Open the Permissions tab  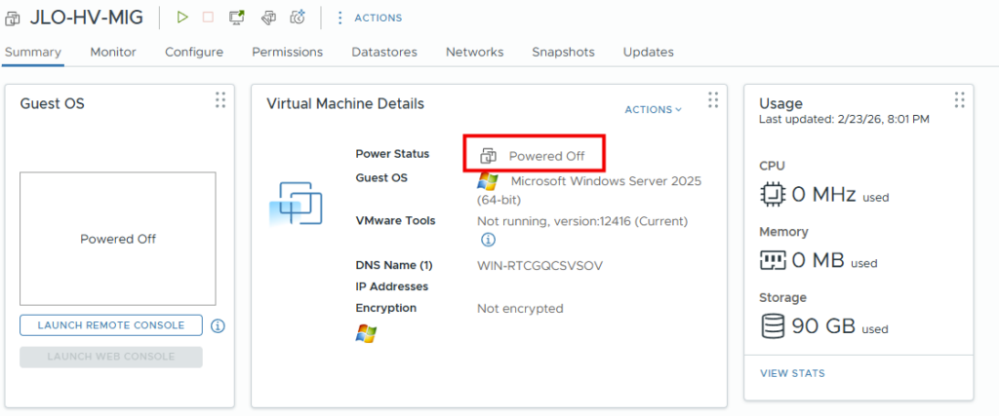coord(287,52)
